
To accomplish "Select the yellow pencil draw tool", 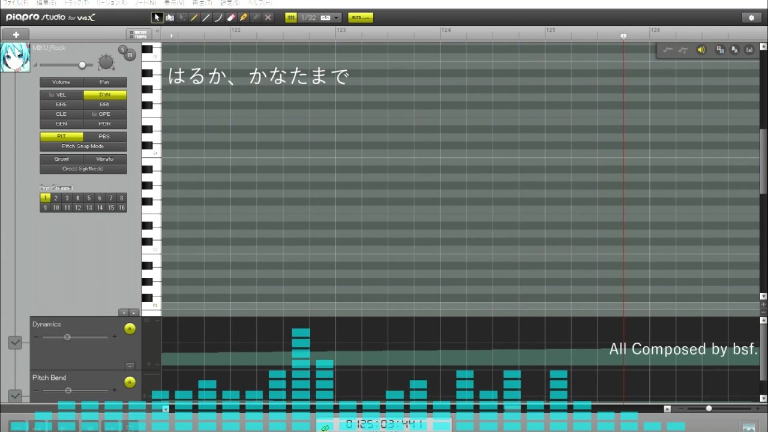I will pyautogui.click(x=194, y=17).
